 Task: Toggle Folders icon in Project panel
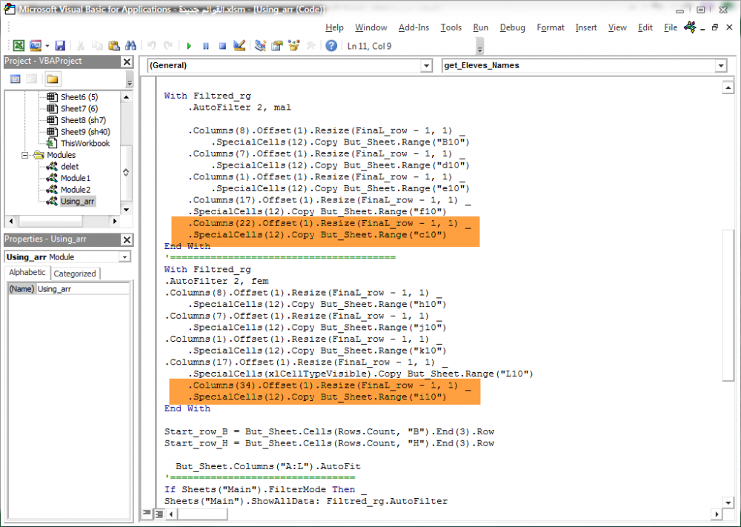pos(52,79)
